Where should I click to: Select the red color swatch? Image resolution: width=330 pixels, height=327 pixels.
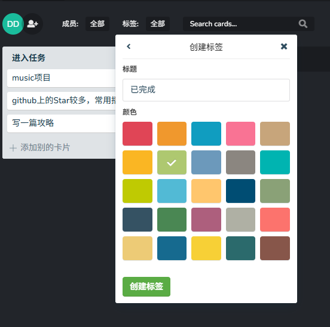137,134
